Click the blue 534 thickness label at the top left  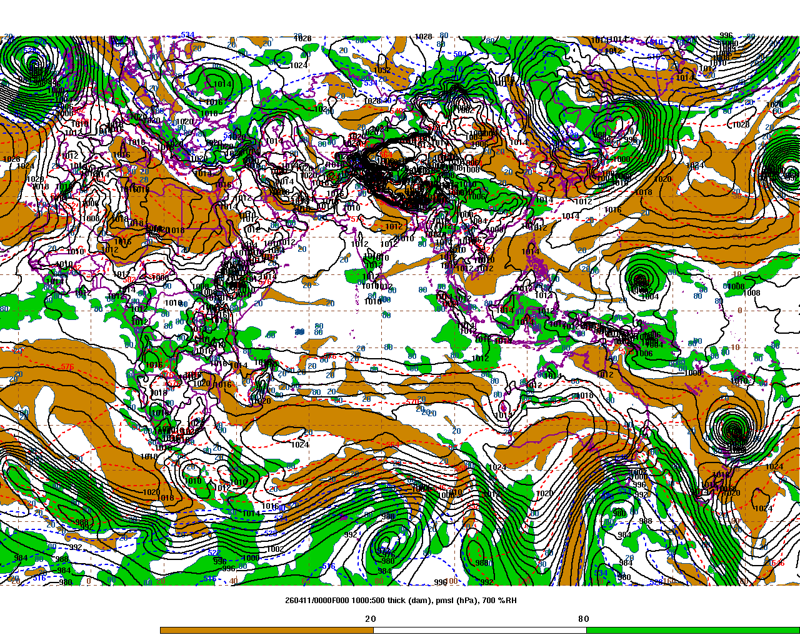(x=187, y=35)
